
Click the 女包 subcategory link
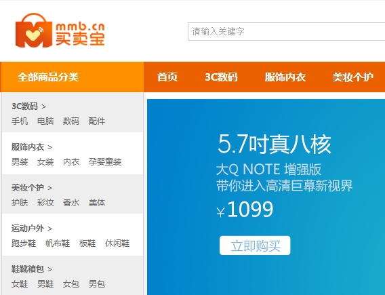click(71, 284)
